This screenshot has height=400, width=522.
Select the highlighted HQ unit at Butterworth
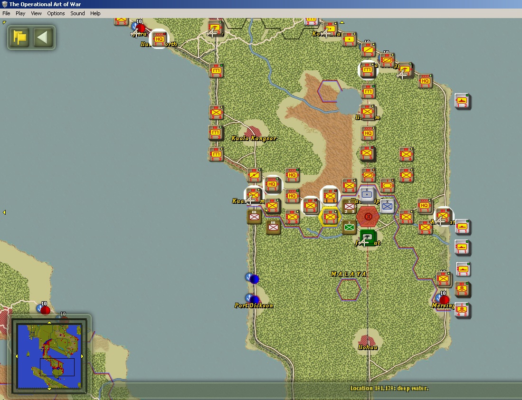(159, 39)
